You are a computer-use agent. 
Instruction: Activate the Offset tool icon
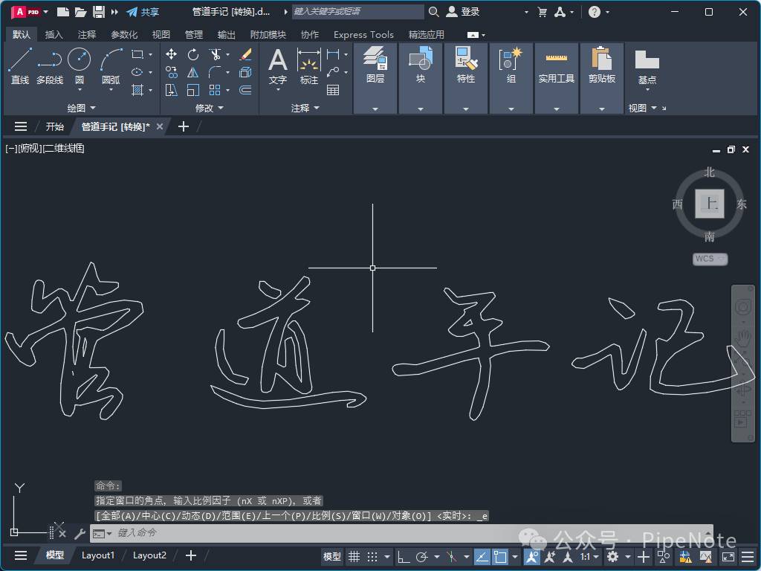click(x=245, y=90)
